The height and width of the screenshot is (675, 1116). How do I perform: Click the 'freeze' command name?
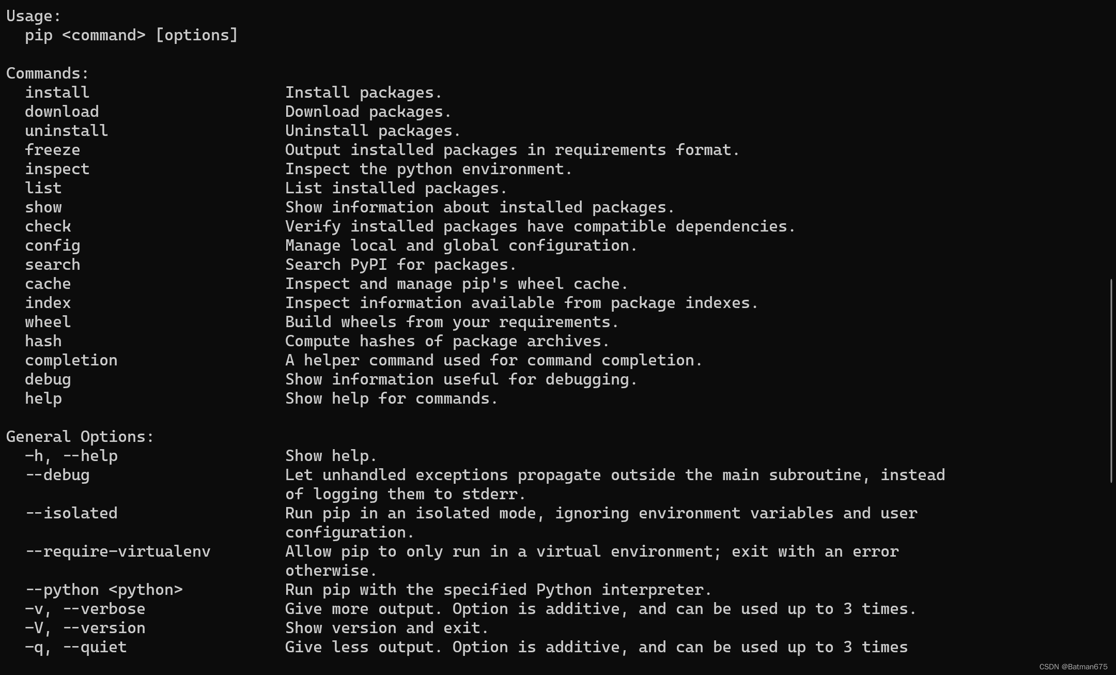click(x=52, y=150)
